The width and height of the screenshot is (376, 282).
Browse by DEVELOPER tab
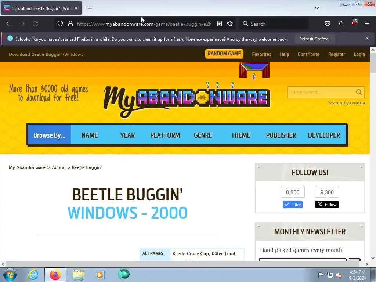pos(324,135)
